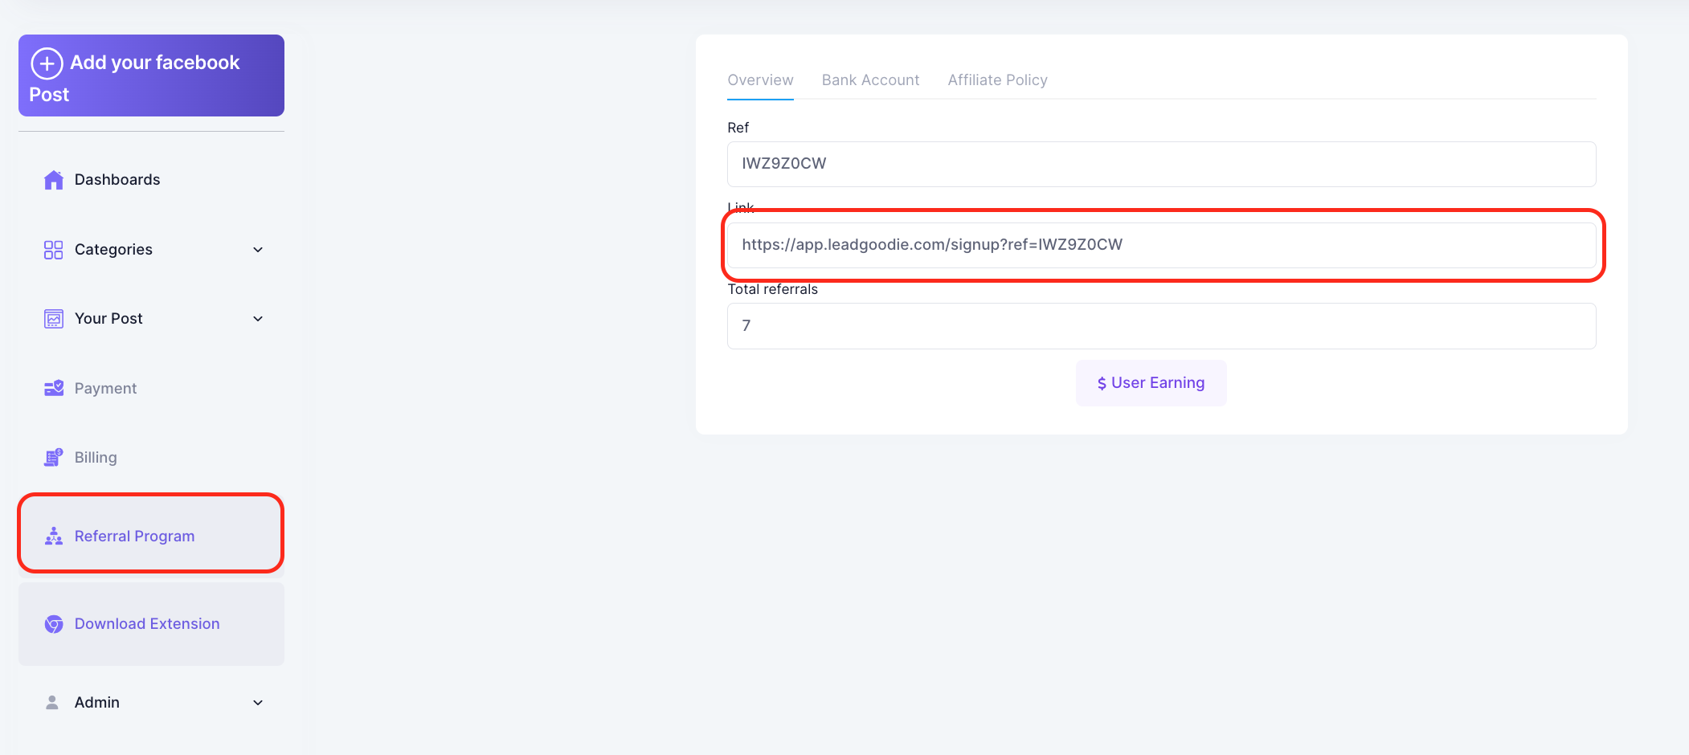Screen dimensions: 1689x755
Task: Click the Billing invoice icon
Action: coord(53,458)
